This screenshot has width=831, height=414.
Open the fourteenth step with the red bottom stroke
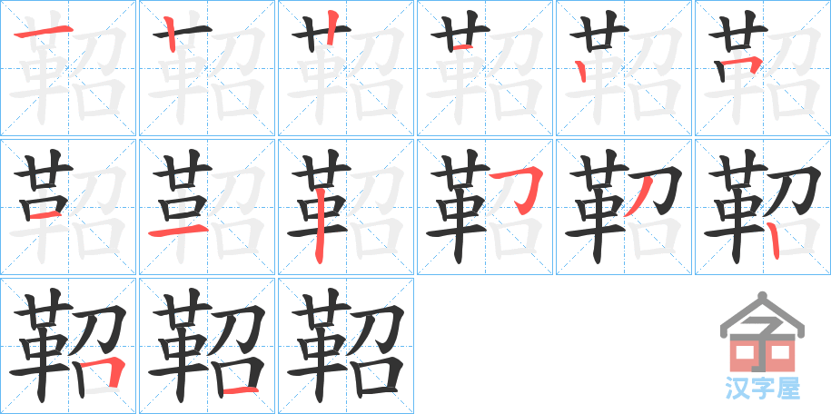click(207, 346)
